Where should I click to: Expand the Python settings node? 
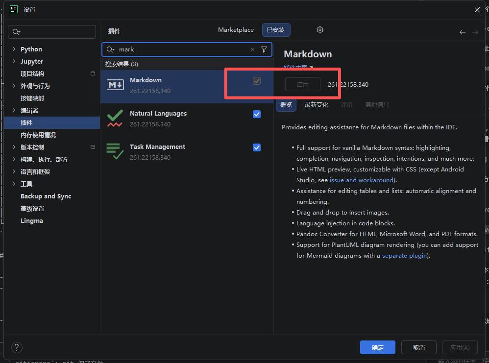click(14, 49)
